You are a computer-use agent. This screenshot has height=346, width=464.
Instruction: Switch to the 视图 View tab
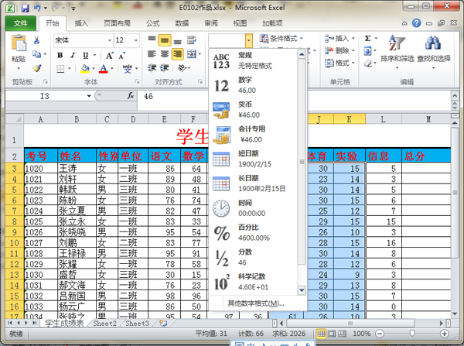(x=240, y=23)
